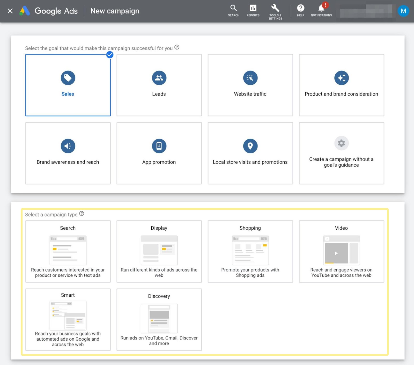Deselect the checked Sales goal card

click(68, 85)
